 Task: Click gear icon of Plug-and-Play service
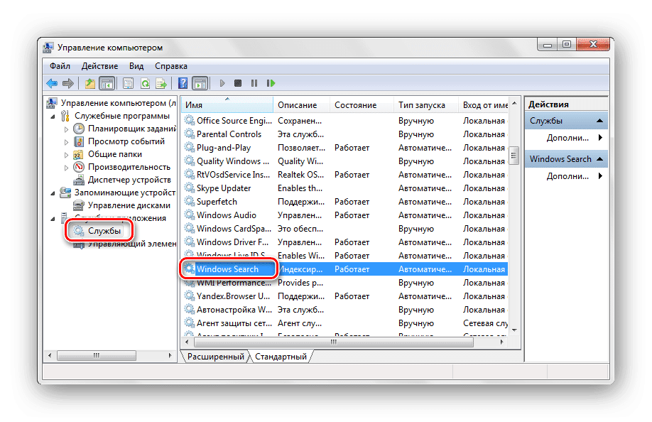tap(190, 148)
